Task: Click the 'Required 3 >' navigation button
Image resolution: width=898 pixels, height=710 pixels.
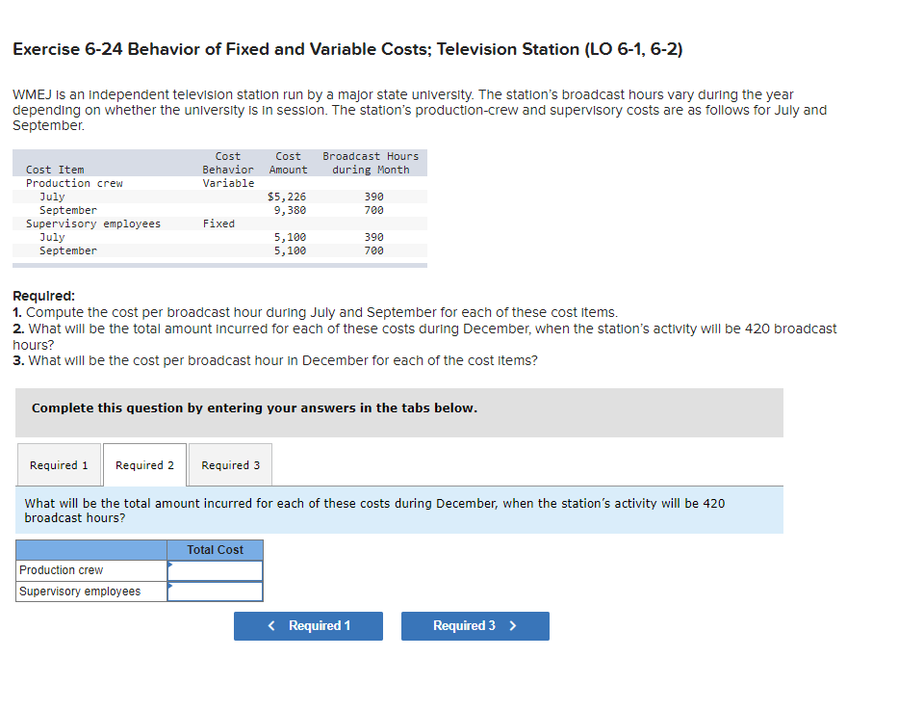Action: click(475, 625)
